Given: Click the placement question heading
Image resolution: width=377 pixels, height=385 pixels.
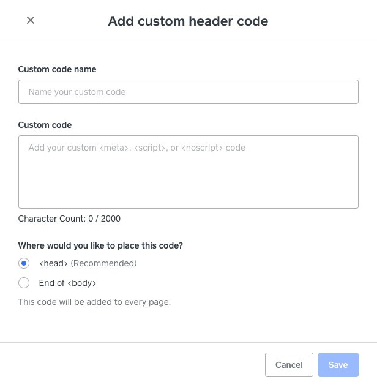Looking at the screenshot, I should tap(100, 245).
